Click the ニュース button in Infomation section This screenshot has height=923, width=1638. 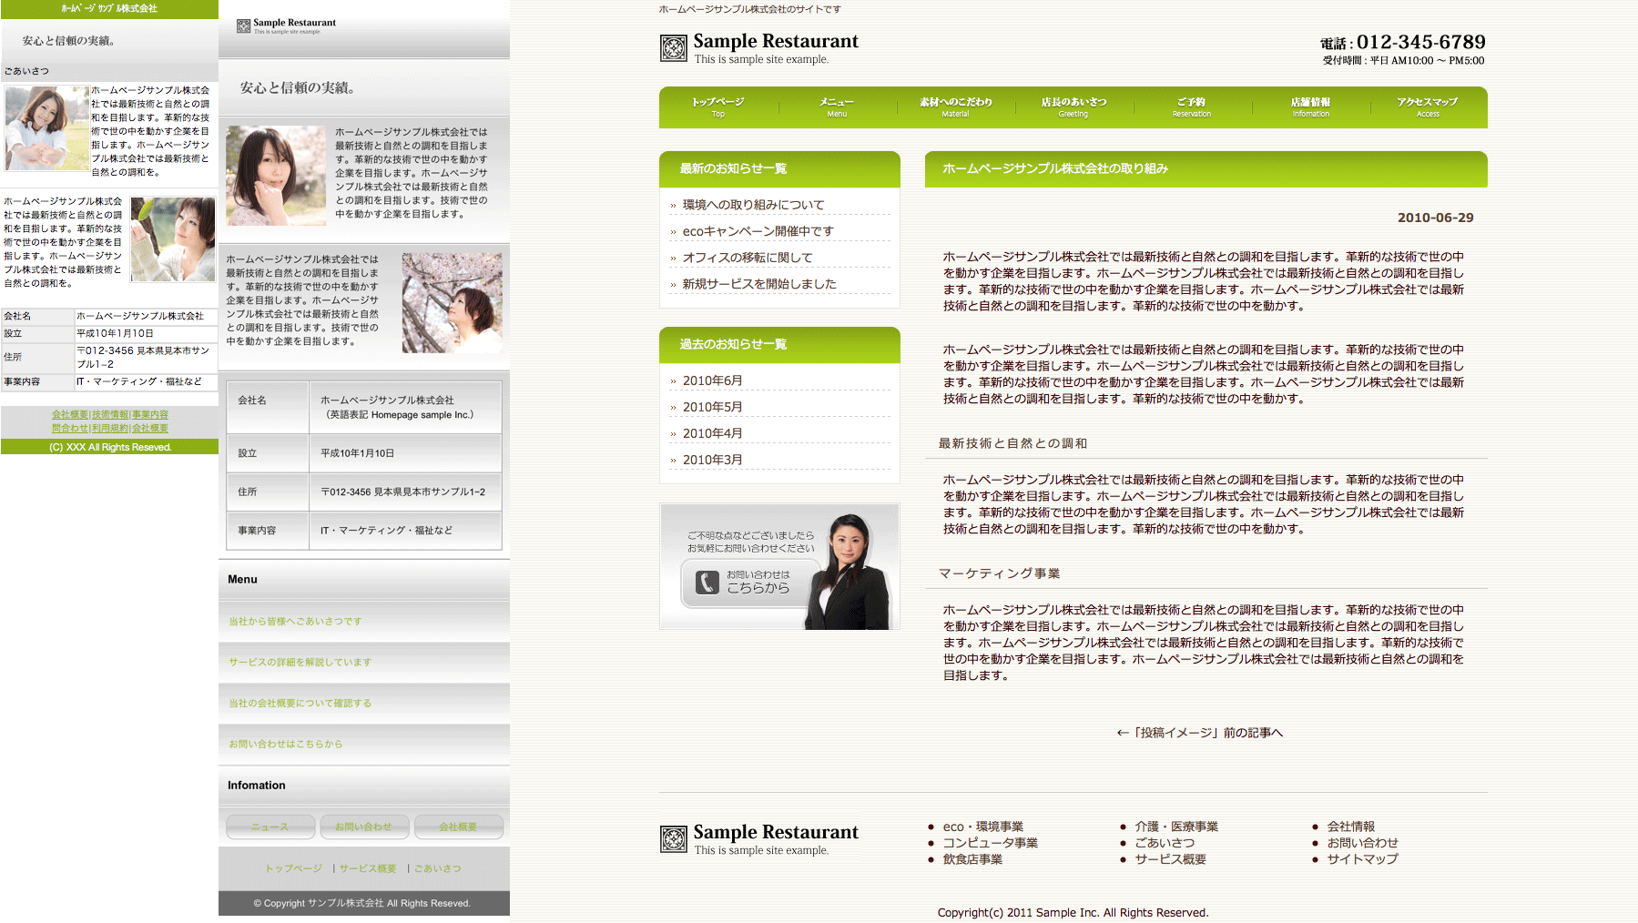pos(270,827)
